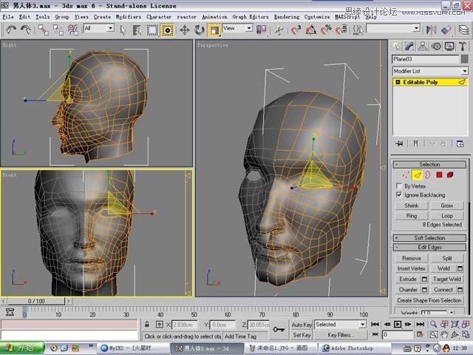Select the Vertex sub-object level
The width and height of the screenshot is (473, 355).
point(406,175)
